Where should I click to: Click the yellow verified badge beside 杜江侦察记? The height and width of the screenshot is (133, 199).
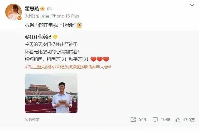55,37
